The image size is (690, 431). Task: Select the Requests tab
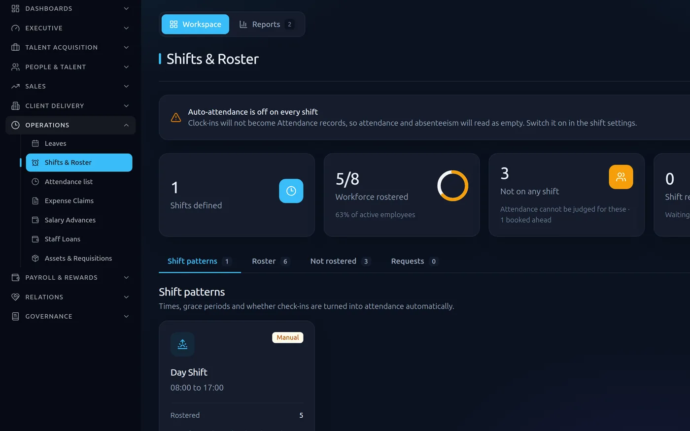click(x=414, y=261)
